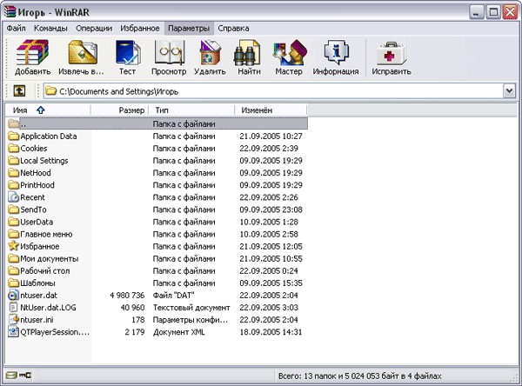Click date 21.09.2005 10:27
The width and height of the screenshot is (522, 386).
271,136
